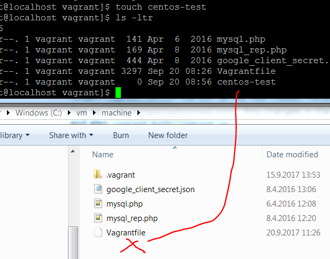
Task: Click the touch centos-test command text
Action: pos(161,7)
